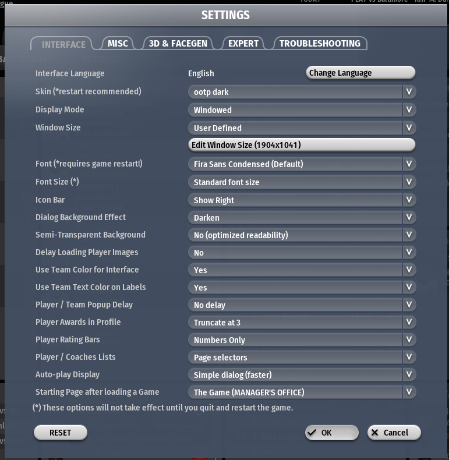Screen dimensions: 449x460
Task: Open the Auto-play Display dropdown
Action: coord(409,375)
